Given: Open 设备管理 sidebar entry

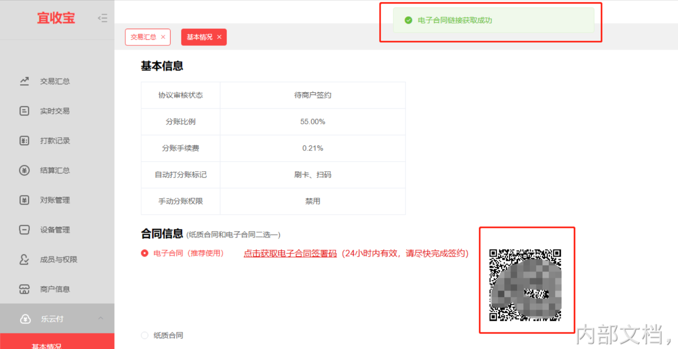Looking at the screenshot, I should (x=55, y=230).
